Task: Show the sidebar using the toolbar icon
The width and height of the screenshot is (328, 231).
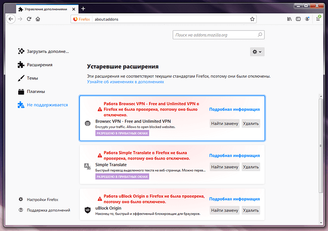Action: pyautogui.click(x=298, y=19)
